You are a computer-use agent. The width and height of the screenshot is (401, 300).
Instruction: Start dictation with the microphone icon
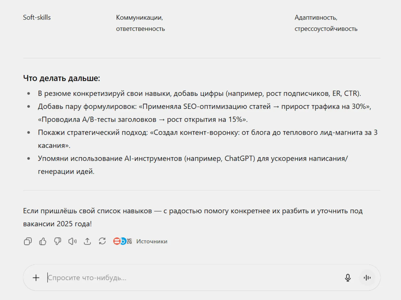(348, 278)
